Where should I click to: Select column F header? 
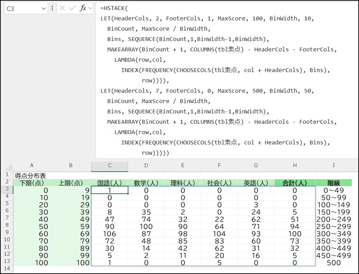(x=219, y=165)
